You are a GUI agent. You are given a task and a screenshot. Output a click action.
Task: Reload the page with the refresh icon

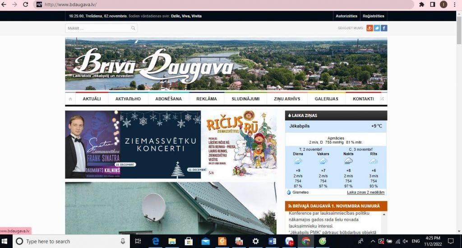coord(25,5)
